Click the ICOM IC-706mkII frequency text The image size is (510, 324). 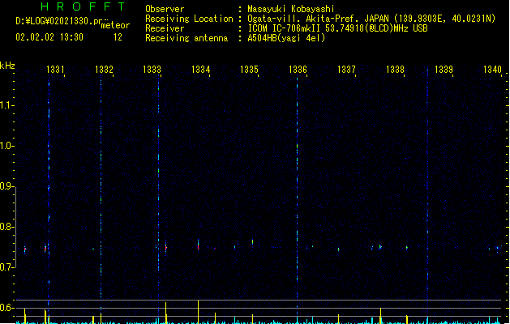[x=337, y=28]
